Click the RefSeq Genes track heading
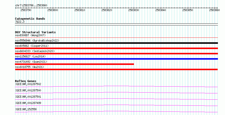The height and width of the screenshot is (115, 225). tap(26, 81)
